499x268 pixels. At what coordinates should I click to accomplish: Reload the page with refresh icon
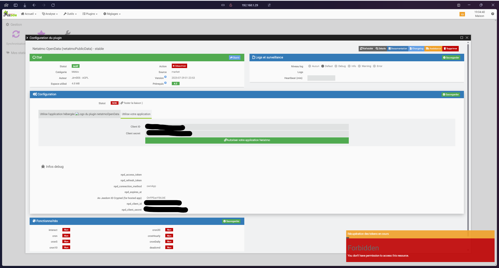pyautogui.click(x=53, y=5)
